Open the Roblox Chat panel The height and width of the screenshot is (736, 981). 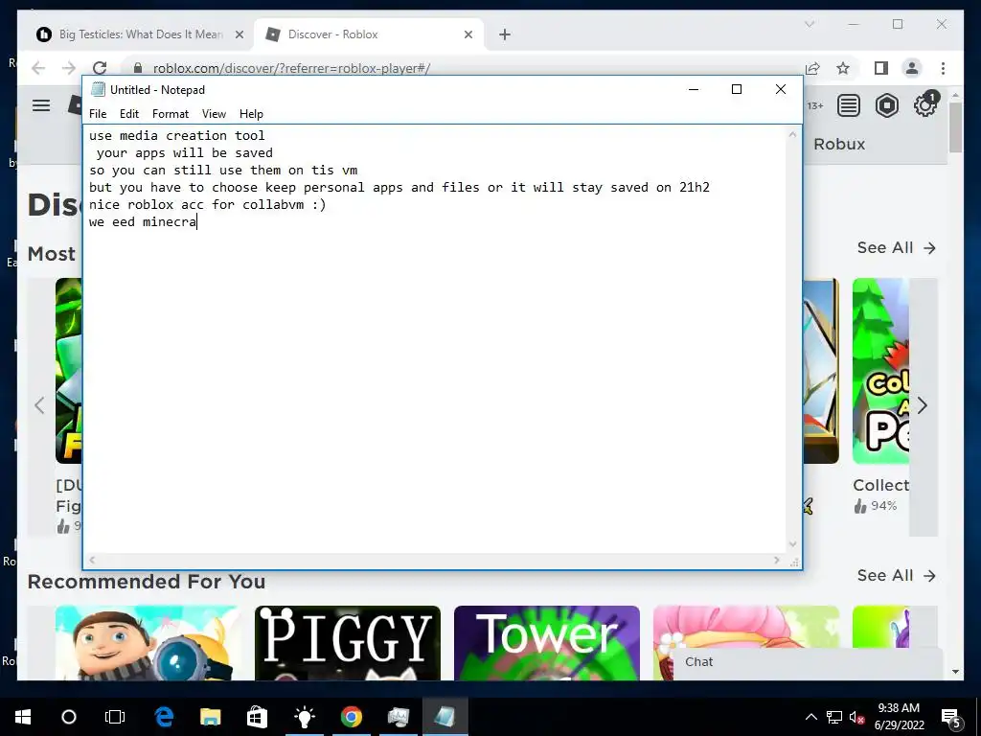(807, 662)
